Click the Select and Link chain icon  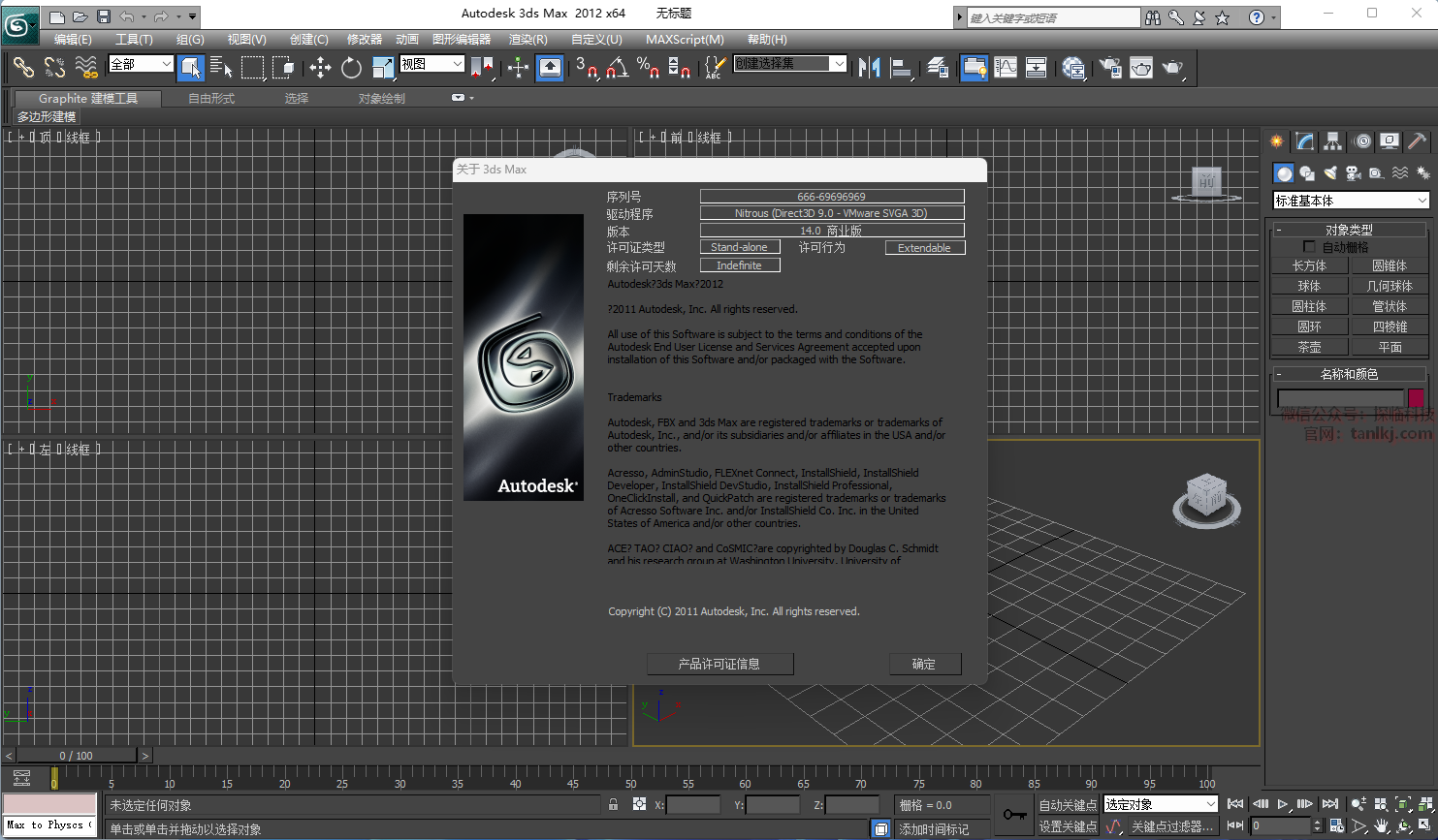(23, 67)
